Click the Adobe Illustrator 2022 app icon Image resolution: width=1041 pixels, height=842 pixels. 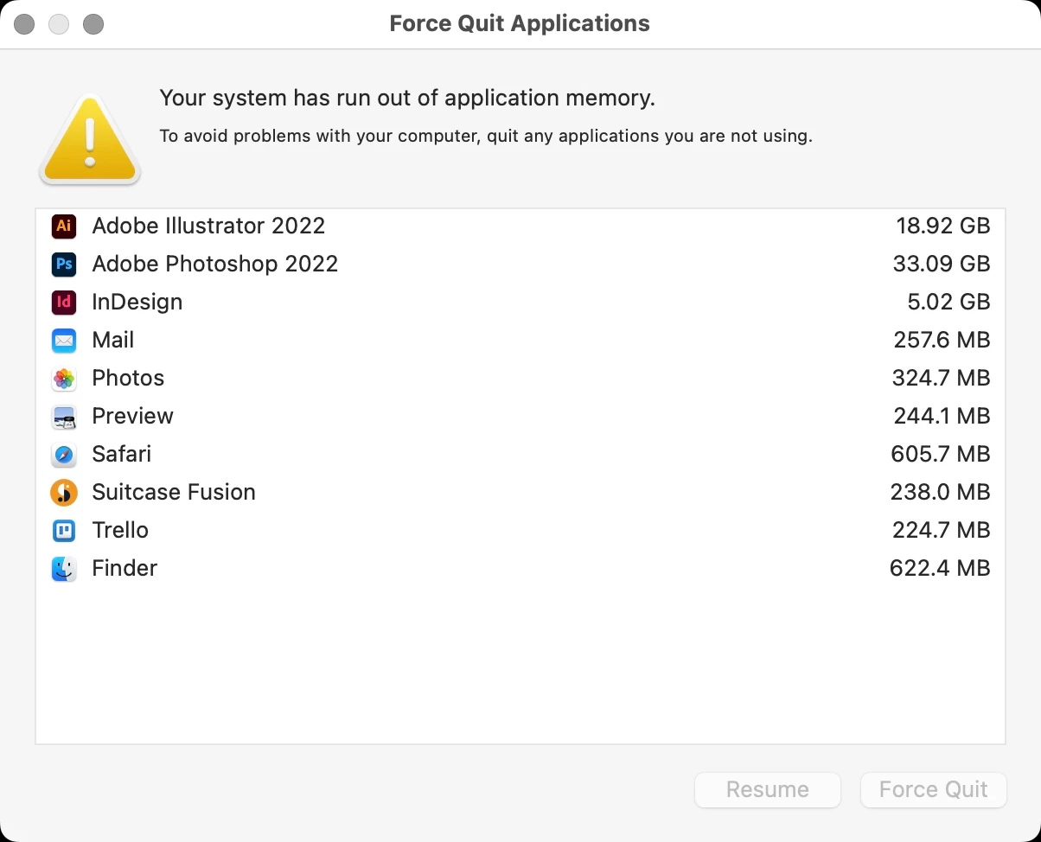[x=64, y=226]
